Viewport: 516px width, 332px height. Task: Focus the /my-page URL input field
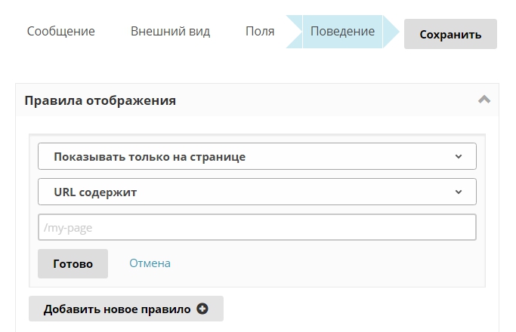tap(257, 227)
